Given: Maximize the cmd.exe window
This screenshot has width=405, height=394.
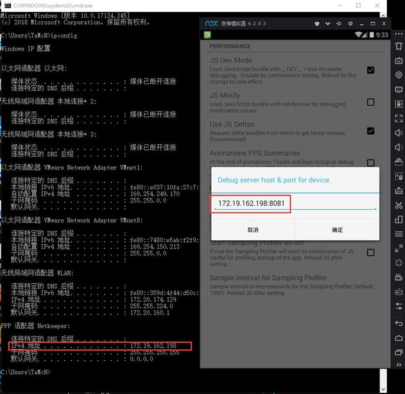Looking at the screenshot, I should click(358, 6).
